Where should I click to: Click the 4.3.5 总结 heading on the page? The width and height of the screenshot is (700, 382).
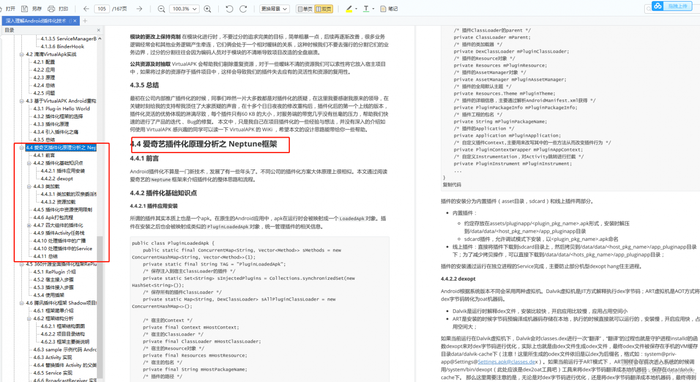(144, 85)
